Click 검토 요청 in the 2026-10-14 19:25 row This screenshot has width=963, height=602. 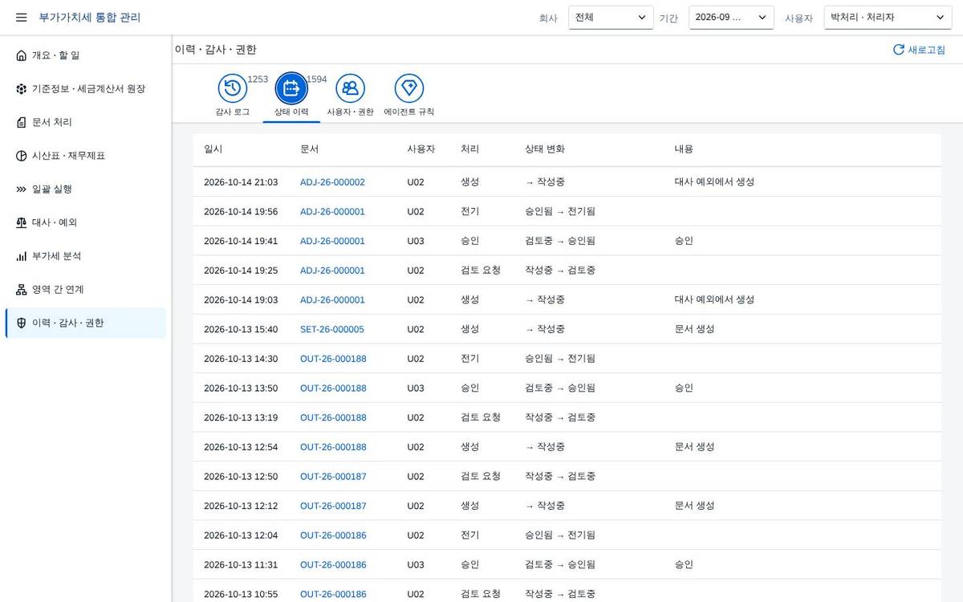pos(481,270)
